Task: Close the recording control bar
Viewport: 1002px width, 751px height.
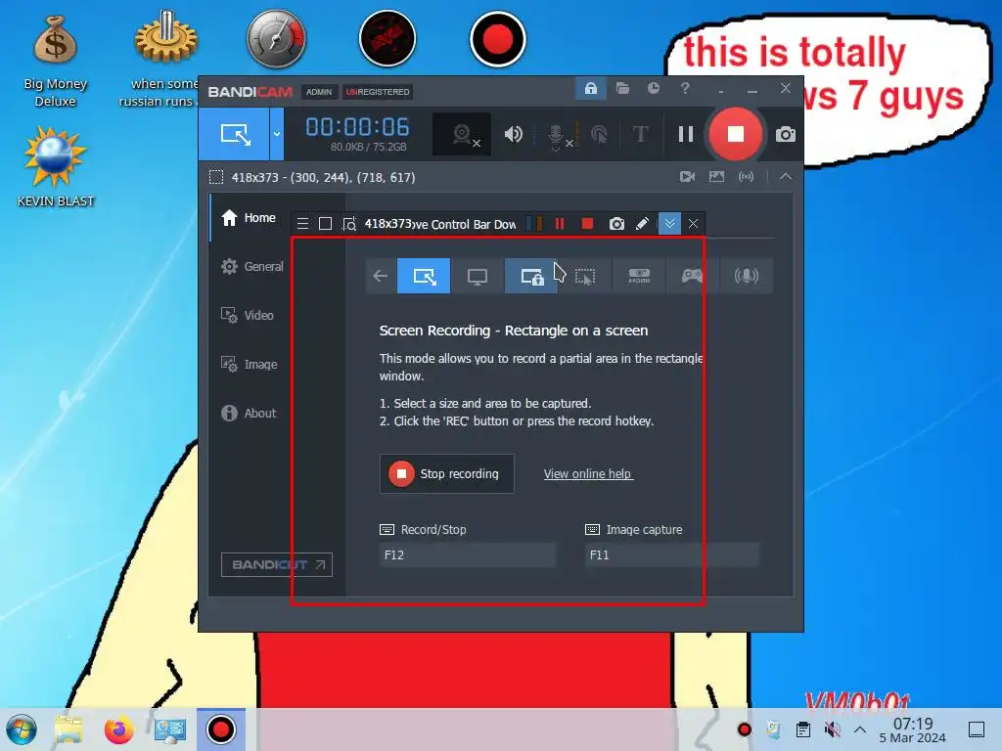Action: pos(693,224)
